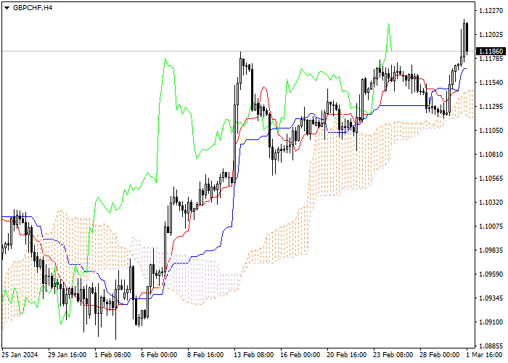Viewport: 508px width, 363px height.
Task: Click the 1.09100 price axis label
Action: [x=491, y=322]
